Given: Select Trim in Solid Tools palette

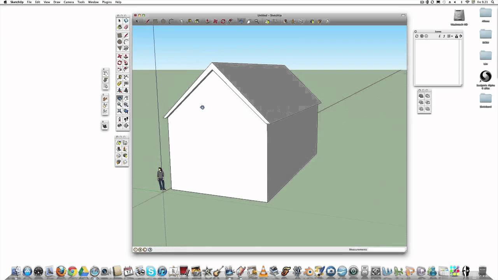Looking at the screenshot, I should [421, 108].
